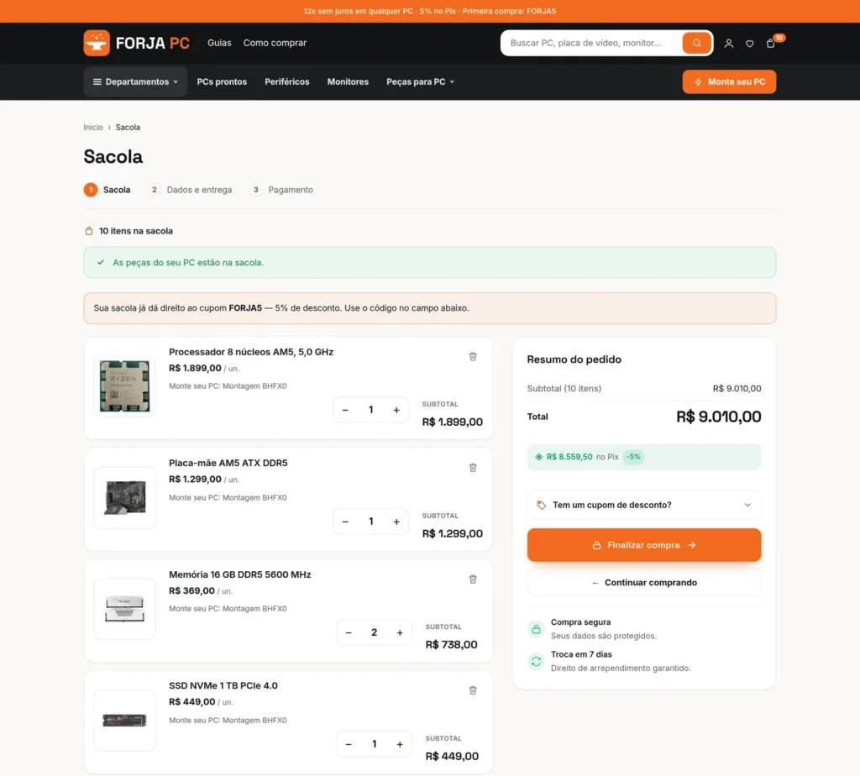Select step 2 Dados e entrega
Screen dimensions: 860x776
(x=190, y=190)
